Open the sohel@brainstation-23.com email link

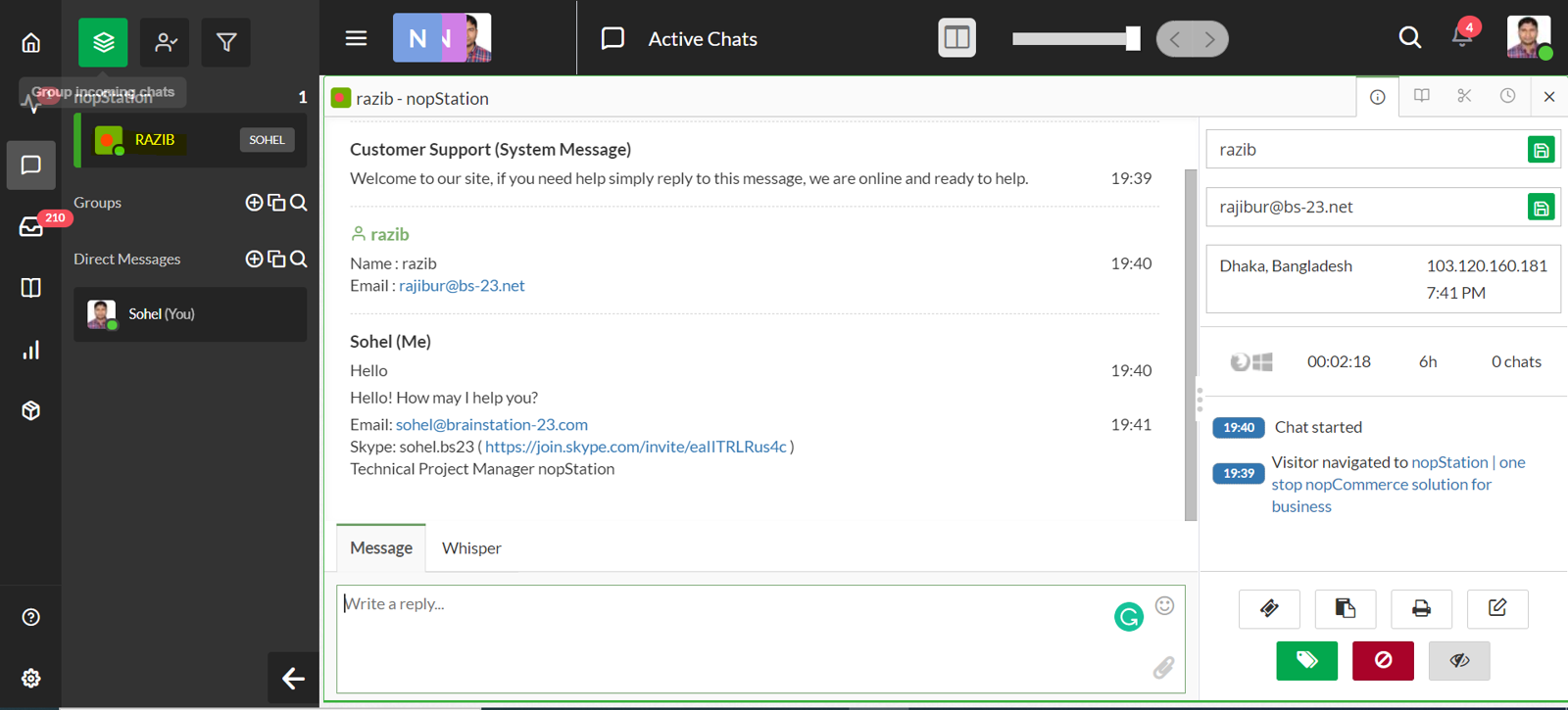click(492, 425)
